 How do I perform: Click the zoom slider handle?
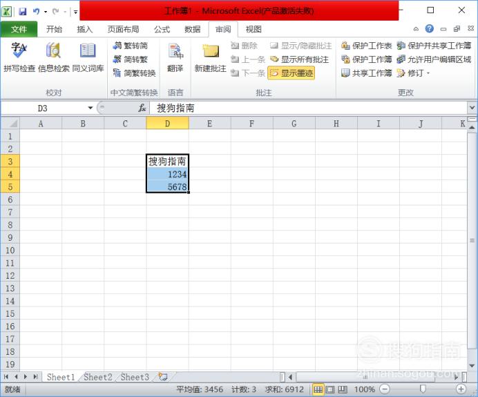tap(423, 389)
